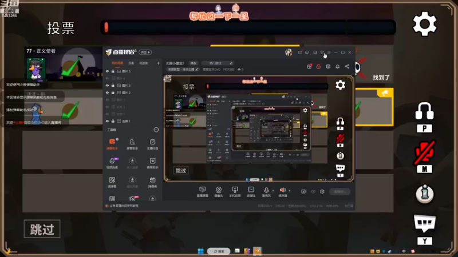Open the chat bubble above the Y key
Viewport: 458px width, 257px height.
[424, 223]
